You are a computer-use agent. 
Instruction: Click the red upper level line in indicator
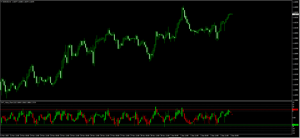146,110
